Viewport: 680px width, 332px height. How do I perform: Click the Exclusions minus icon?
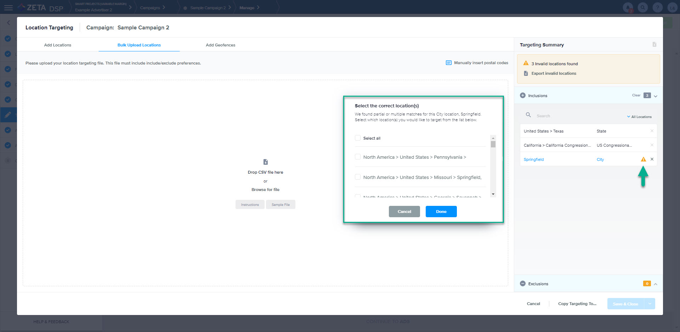tap(523, 283)
